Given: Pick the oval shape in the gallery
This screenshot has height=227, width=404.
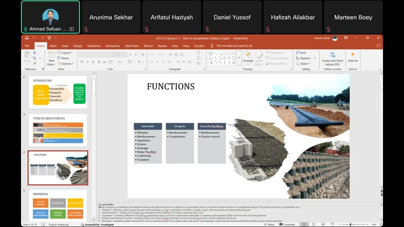Looking at the screenshot, I should pyautogui.click(x=229, y=53).
